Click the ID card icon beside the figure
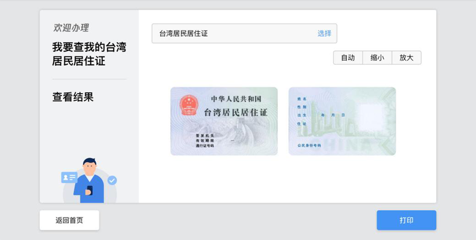 point(69,177)
